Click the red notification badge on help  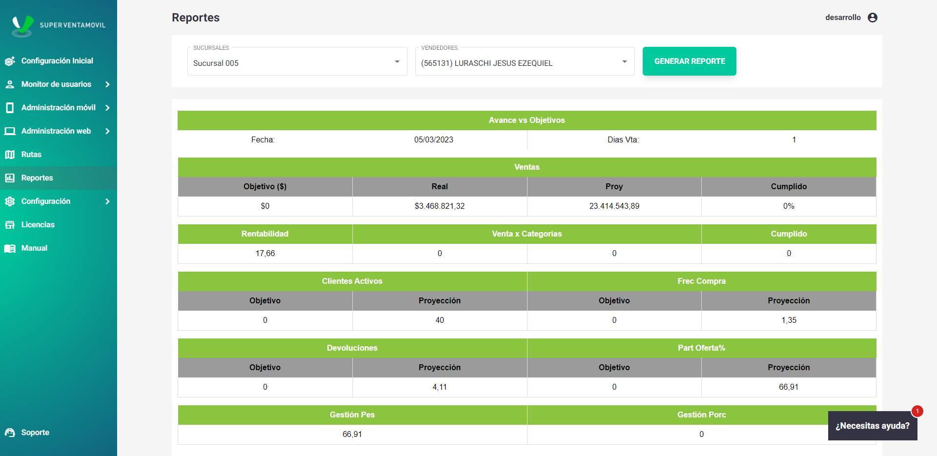[917, 411]
